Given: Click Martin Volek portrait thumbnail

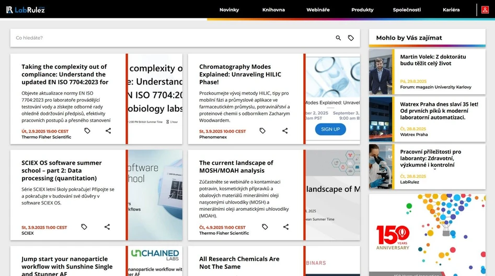Looking at the screenshot, I should [381, 71].
